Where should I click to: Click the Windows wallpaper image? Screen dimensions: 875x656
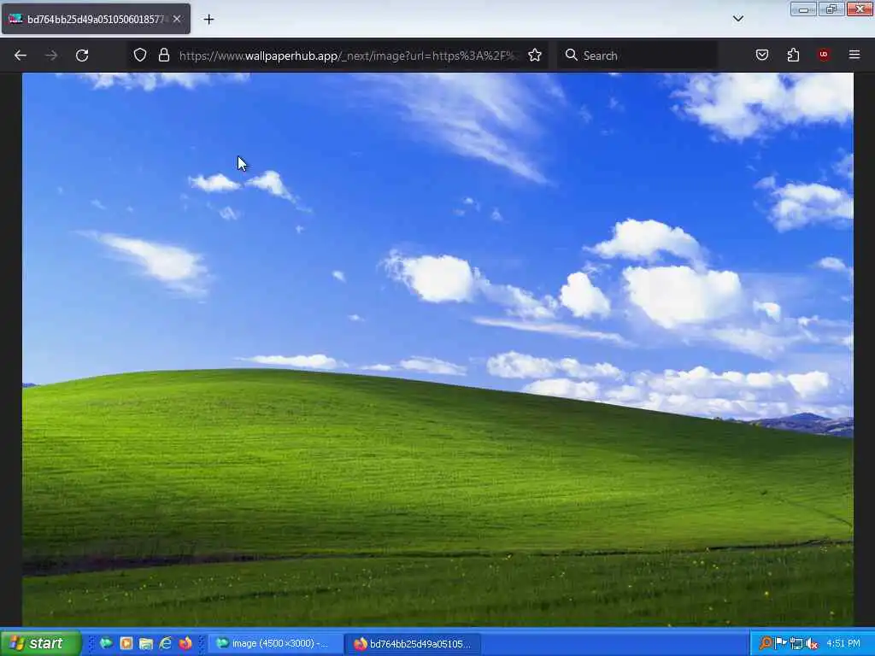point(437,349)
